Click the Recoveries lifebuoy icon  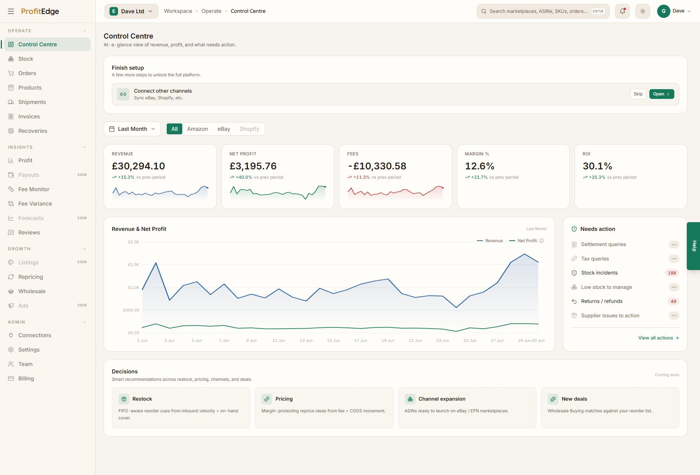[x=11, y=131]
